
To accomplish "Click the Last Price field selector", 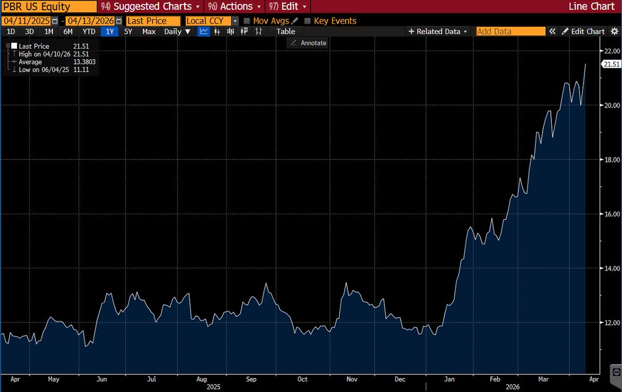I will pyautogui.click(x=152, y=21).
